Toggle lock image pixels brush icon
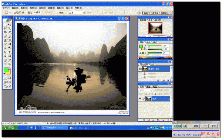 point(149,94)
